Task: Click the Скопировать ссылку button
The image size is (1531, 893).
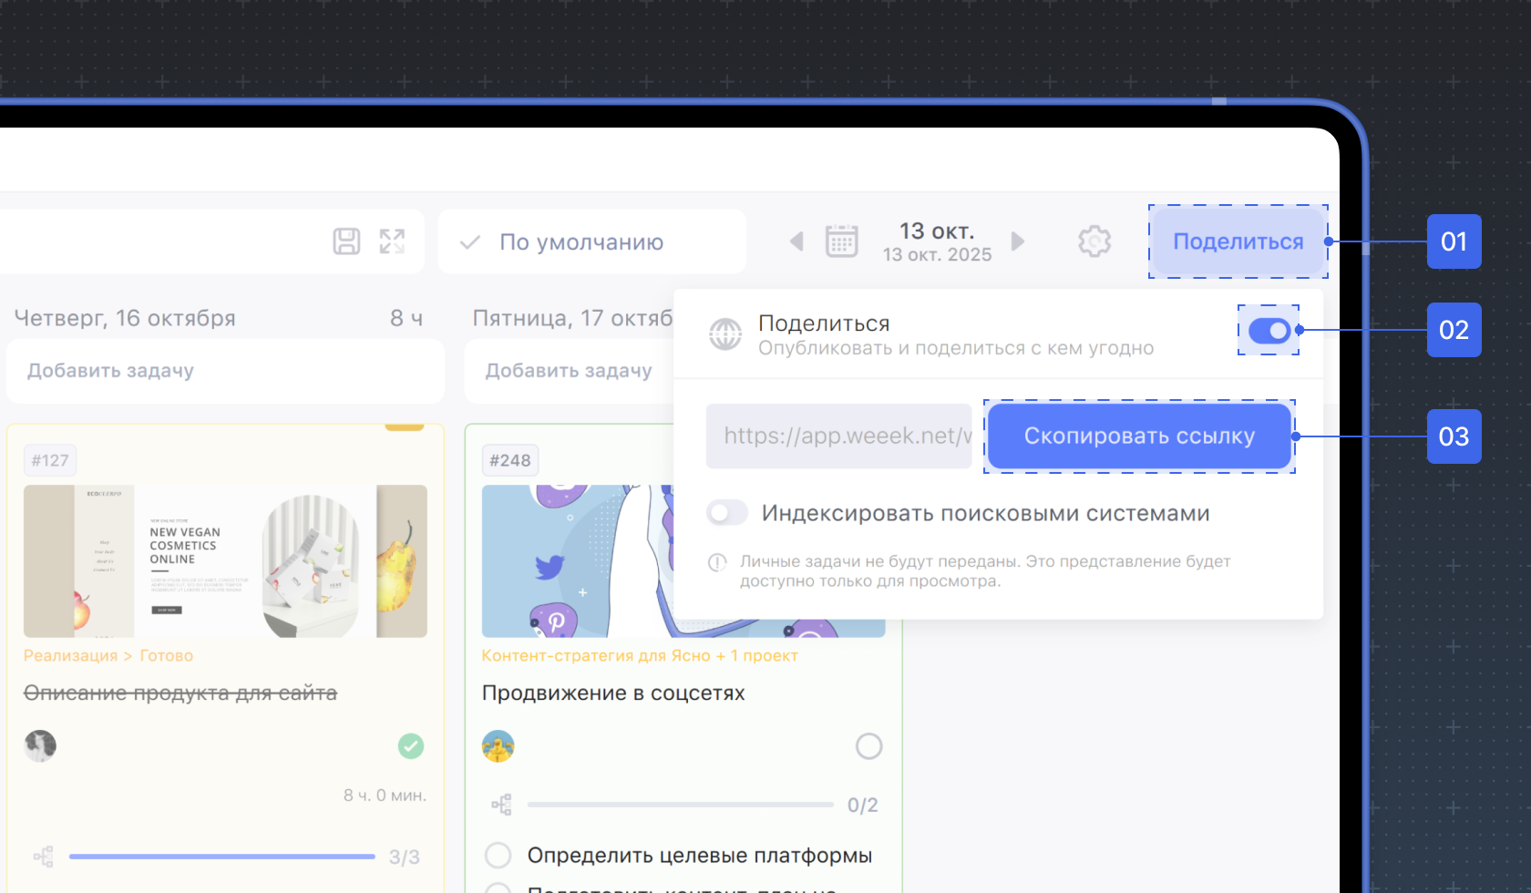Action: pyautogui.click(x=1139, y=436)
